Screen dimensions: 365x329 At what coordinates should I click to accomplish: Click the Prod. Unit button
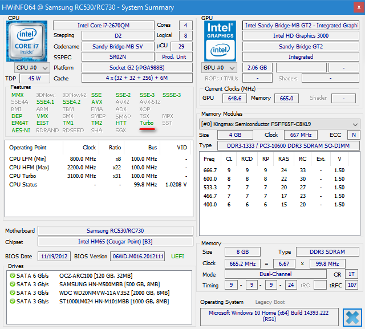tap(174, 57)
